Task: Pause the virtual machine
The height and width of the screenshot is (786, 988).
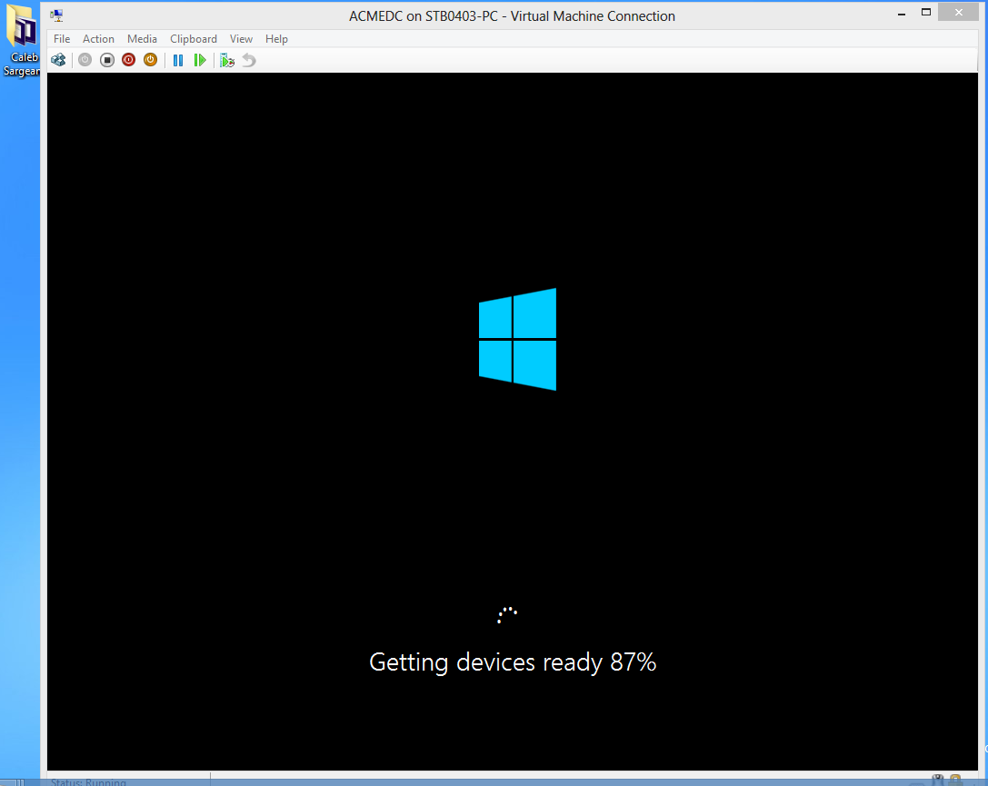Action: 178,60
